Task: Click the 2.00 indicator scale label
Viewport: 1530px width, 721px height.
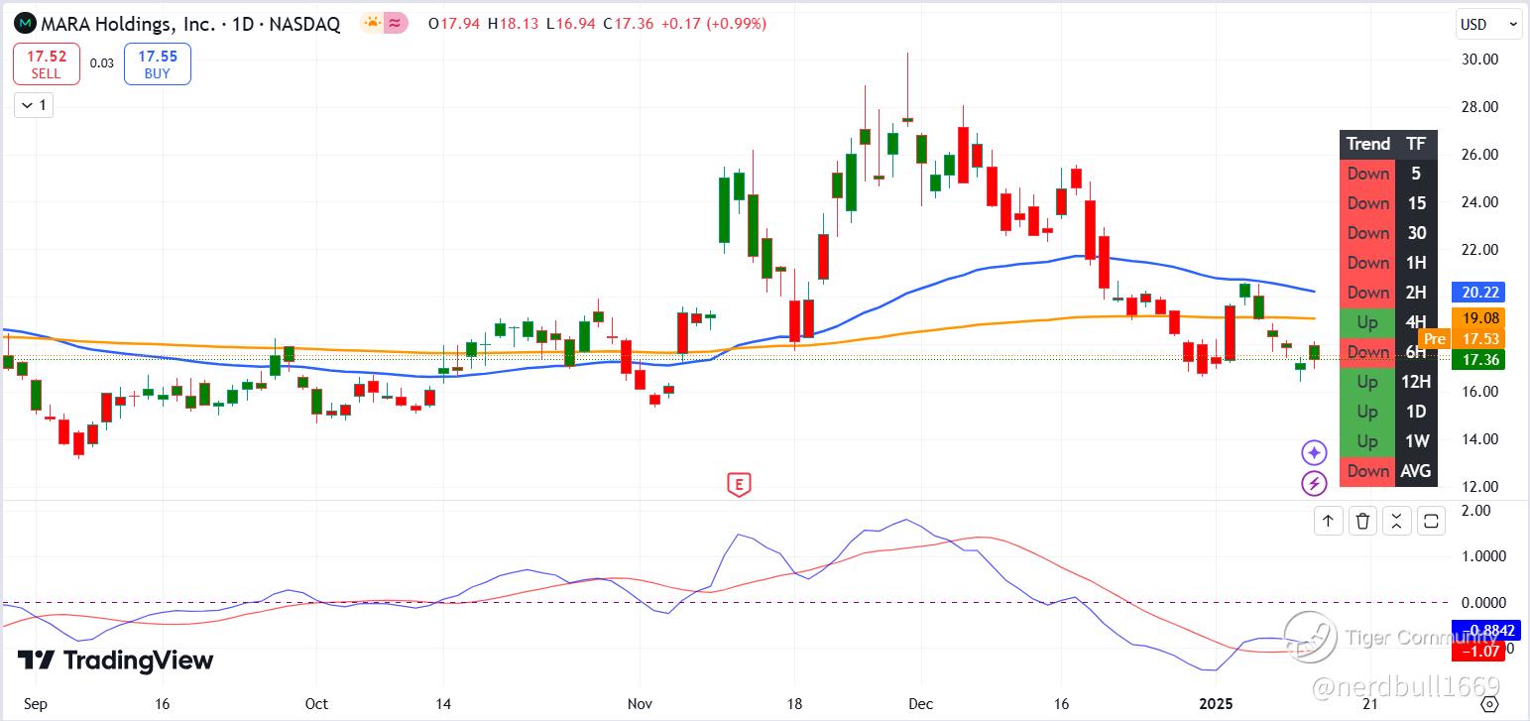Action: point(1476,511)
